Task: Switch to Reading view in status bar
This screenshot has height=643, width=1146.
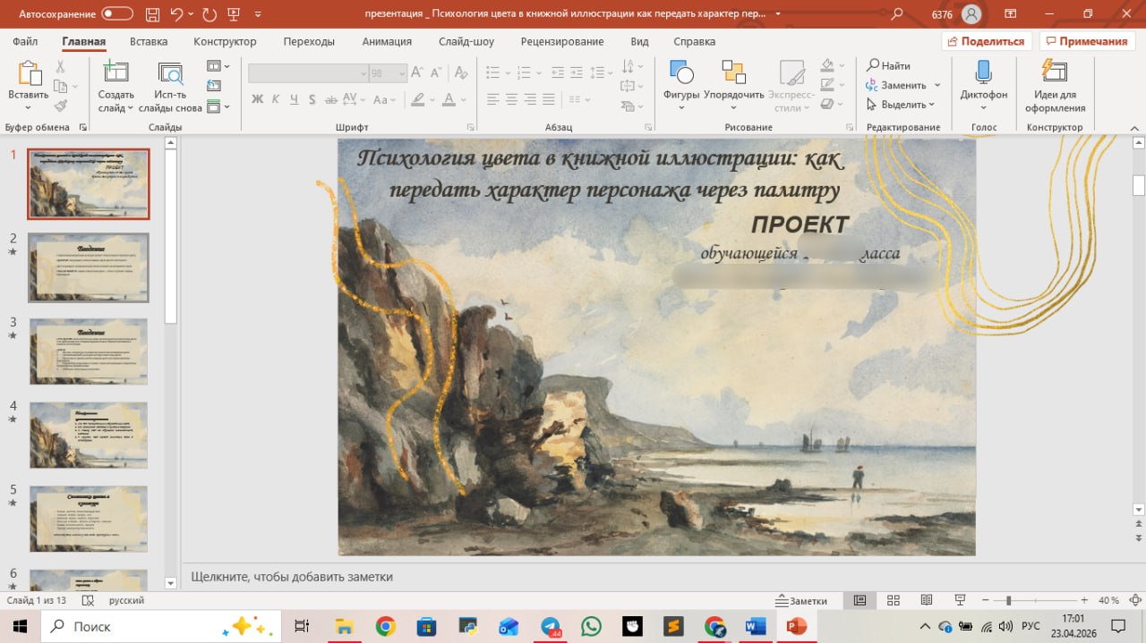Action: click(927, 601)
